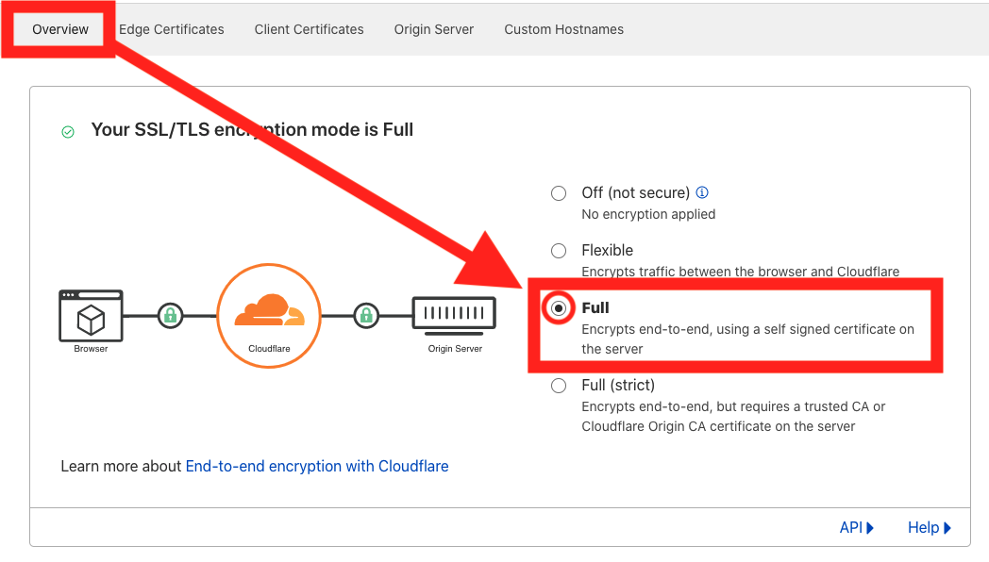Screen dimensions: 989x562
Task: Expand the API section
Action: pos(857,527)
